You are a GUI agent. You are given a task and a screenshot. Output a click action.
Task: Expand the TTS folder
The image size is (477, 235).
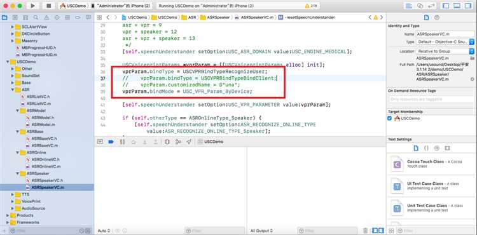click(13, 194)
